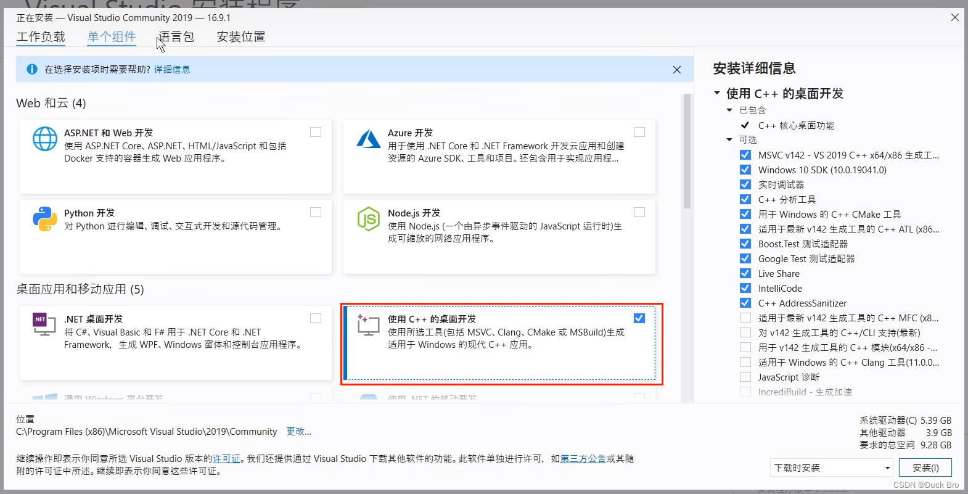Click the Python development logo icon
Screen dimensions: 968x494
(x=45, y=219)
